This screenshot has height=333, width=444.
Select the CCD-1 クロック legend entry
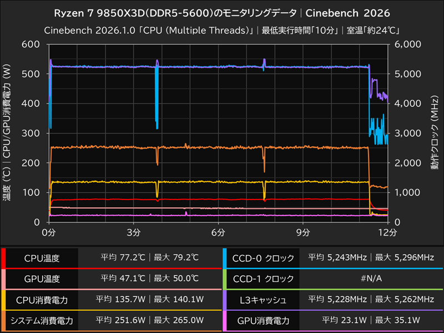(x=262, y=279)
